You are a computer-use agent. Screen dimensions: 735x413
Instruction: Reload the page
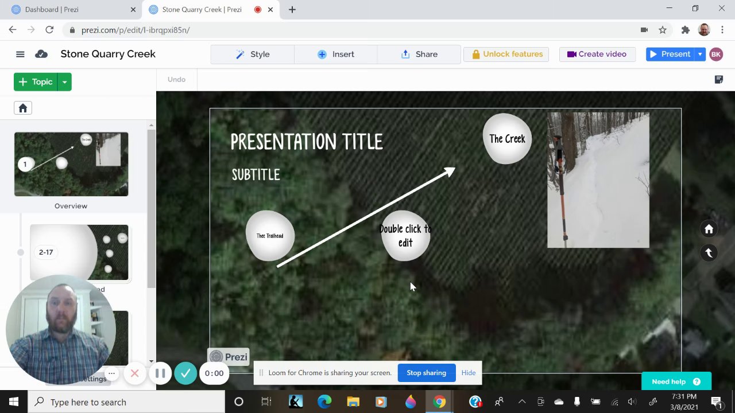[x=49, y=30]
